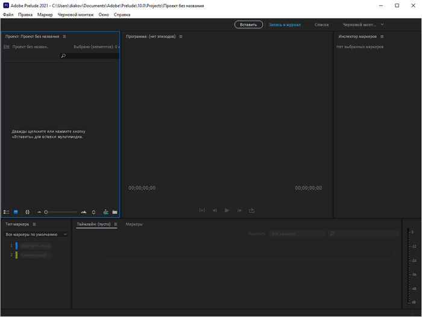This screenshot has width=422, height=317.
Task: Switch Project panel to thumbnail view
Action: coord(16,212)
